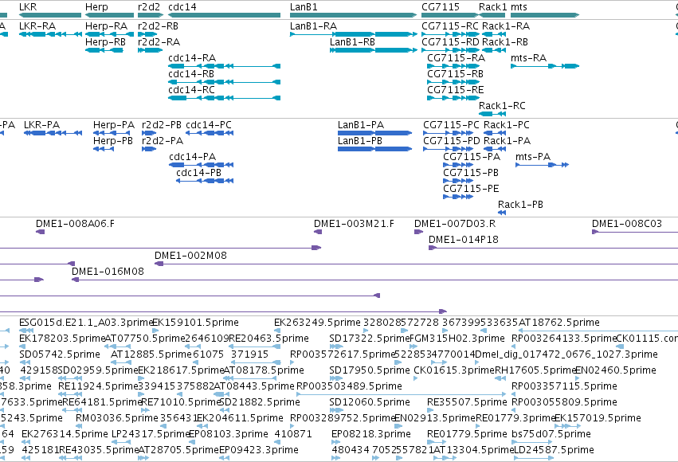Select the mts-RA transcript
This screenshot has height=462, width=678.
(545, 66)
